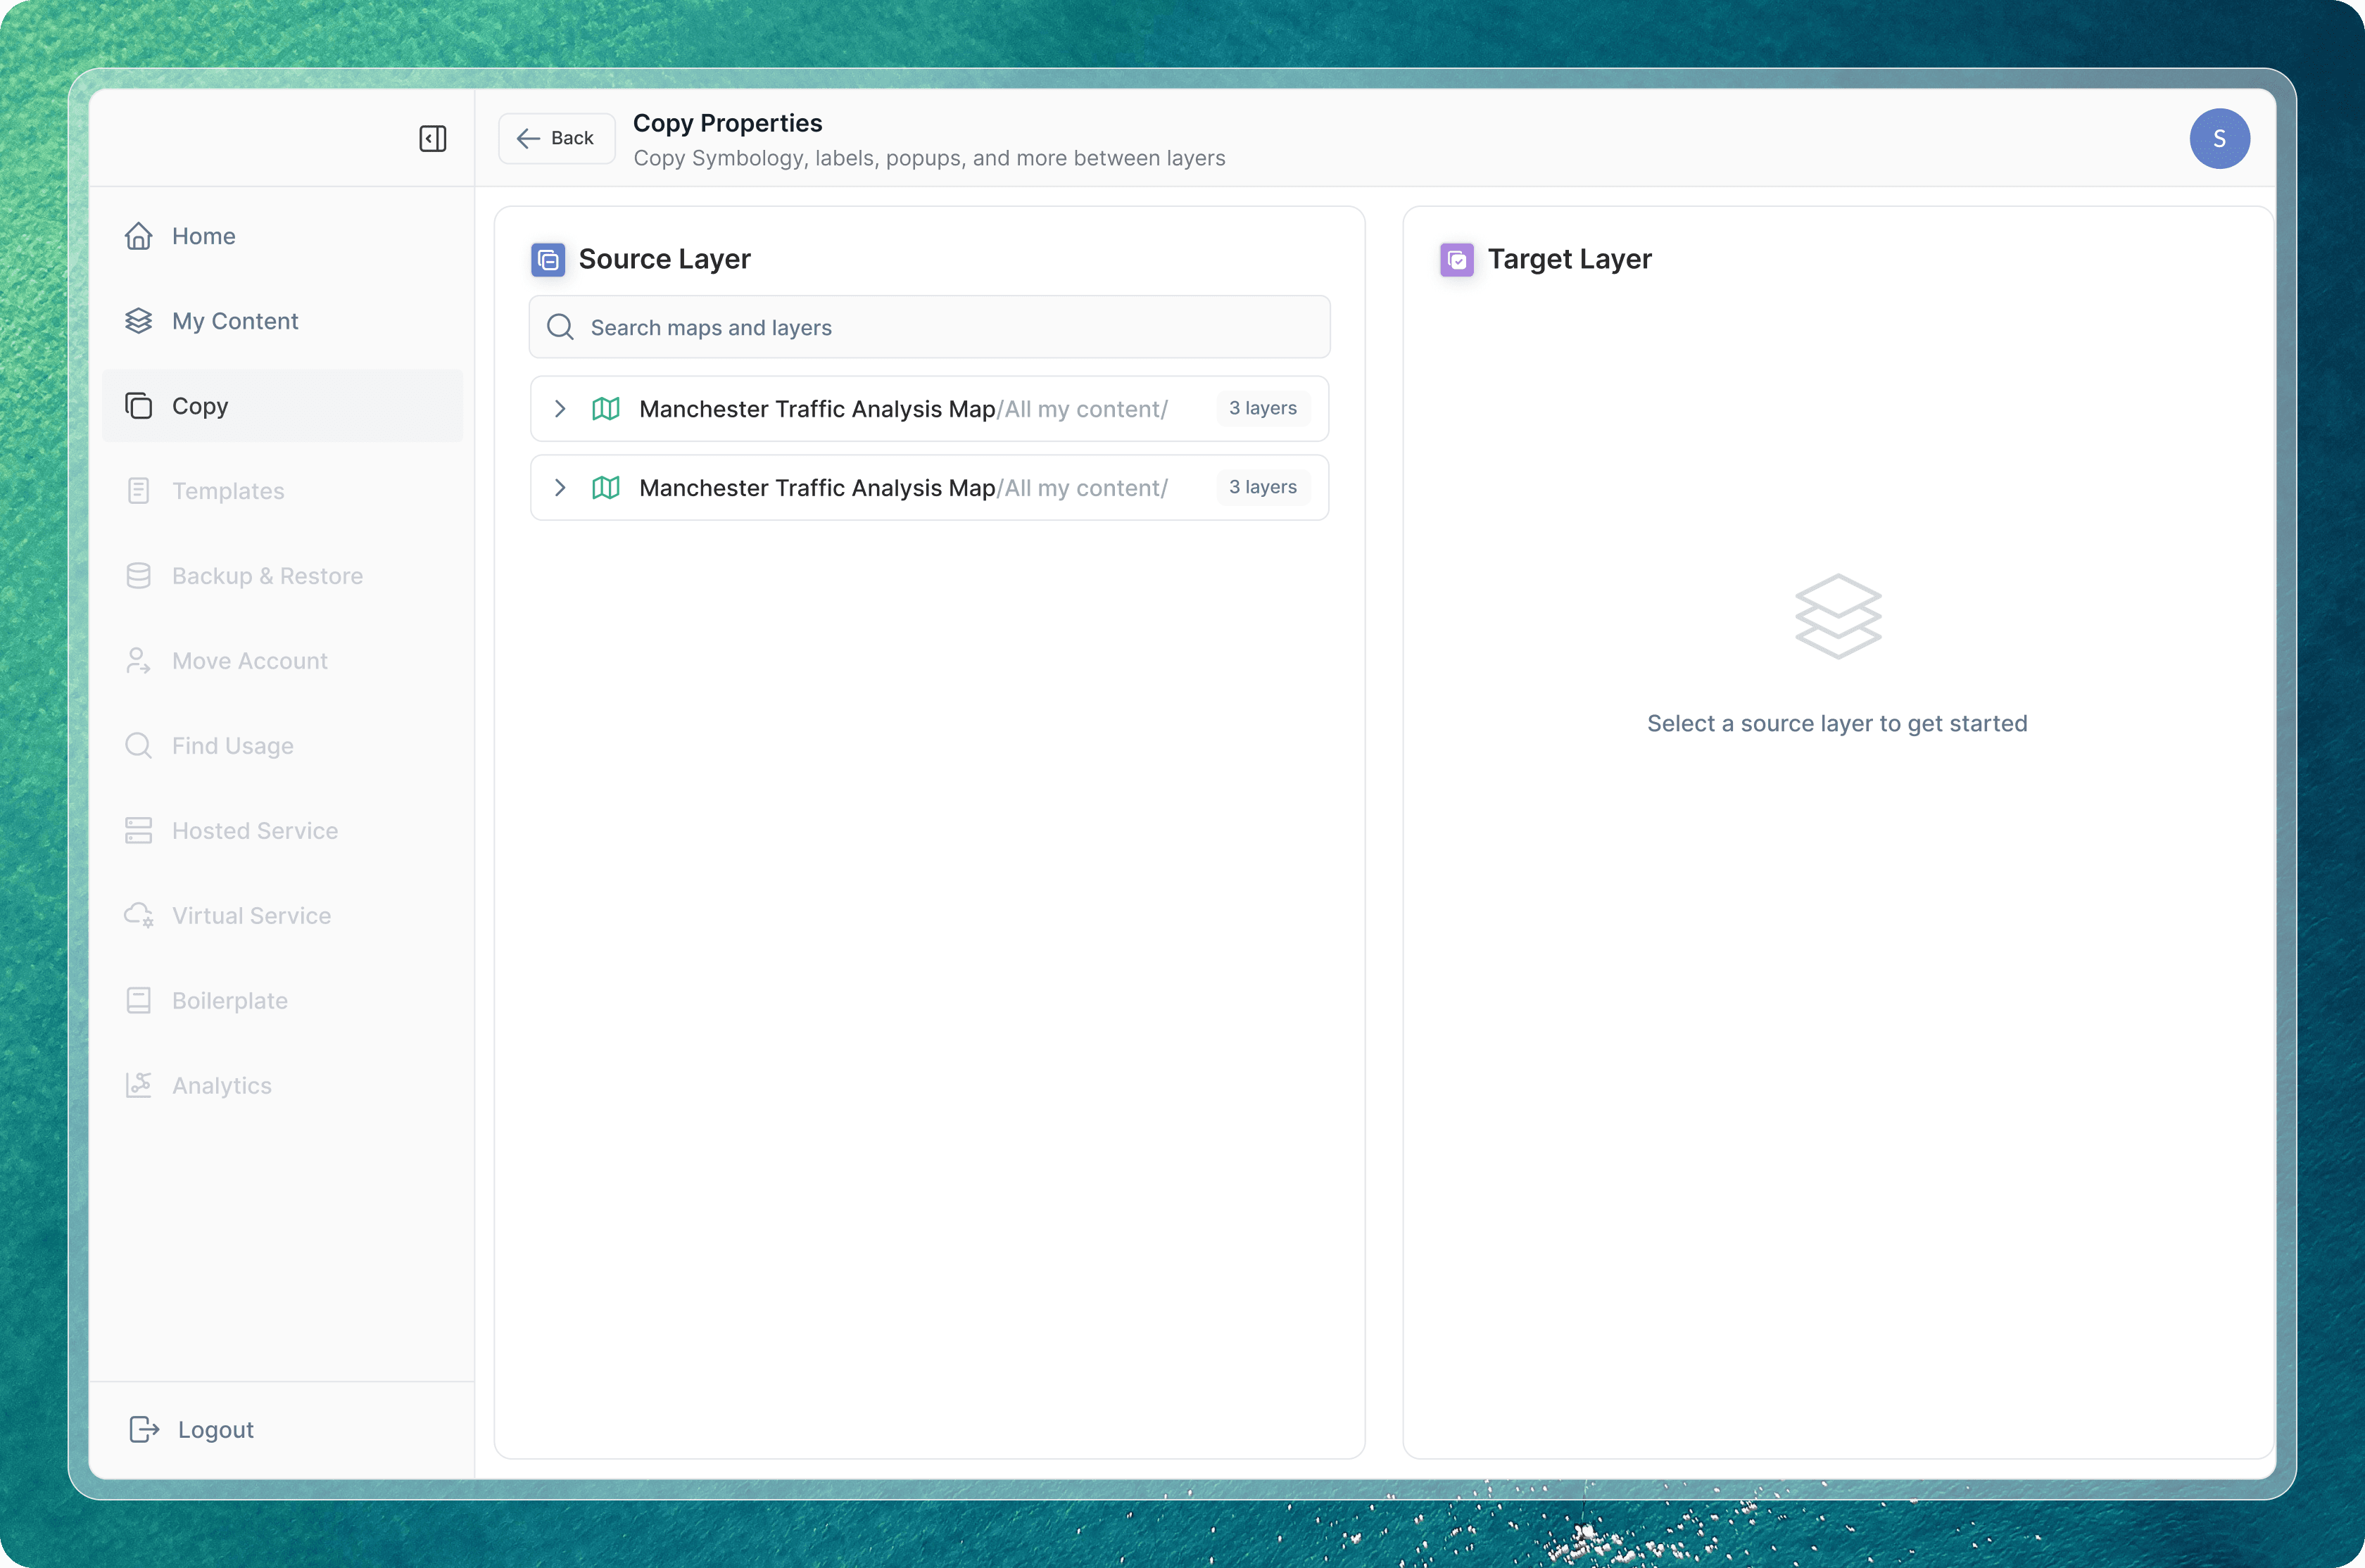Open the Boilerplate menu item
The image size is (2365, 1568).
229,1001
